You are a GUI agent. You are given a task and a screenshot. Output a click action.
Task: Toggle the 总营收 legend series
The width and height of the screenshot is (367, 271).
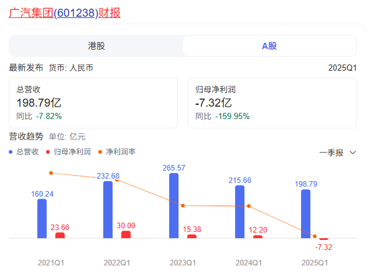click(x=24, y=152)
